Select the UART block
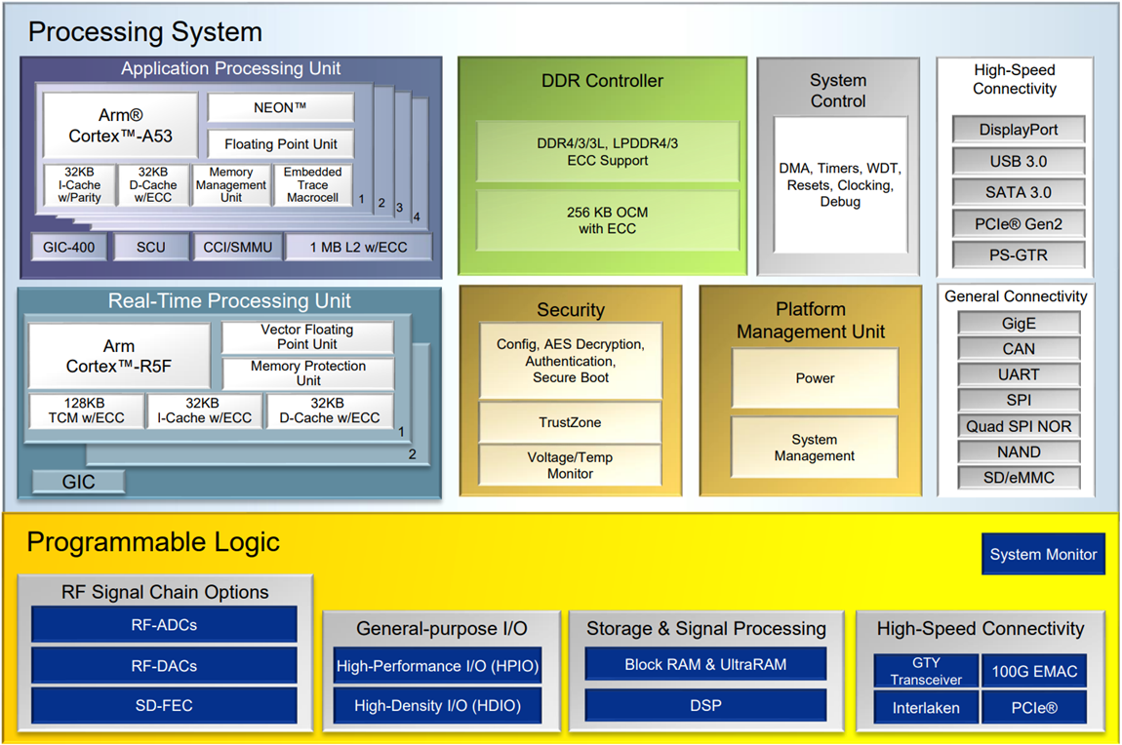1122x745 pixels. point(1019,374)
